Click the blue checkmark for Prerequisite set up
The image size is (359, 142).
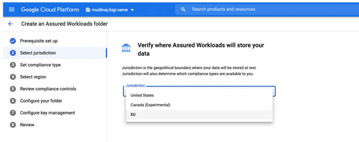click(x=13, y=41)
